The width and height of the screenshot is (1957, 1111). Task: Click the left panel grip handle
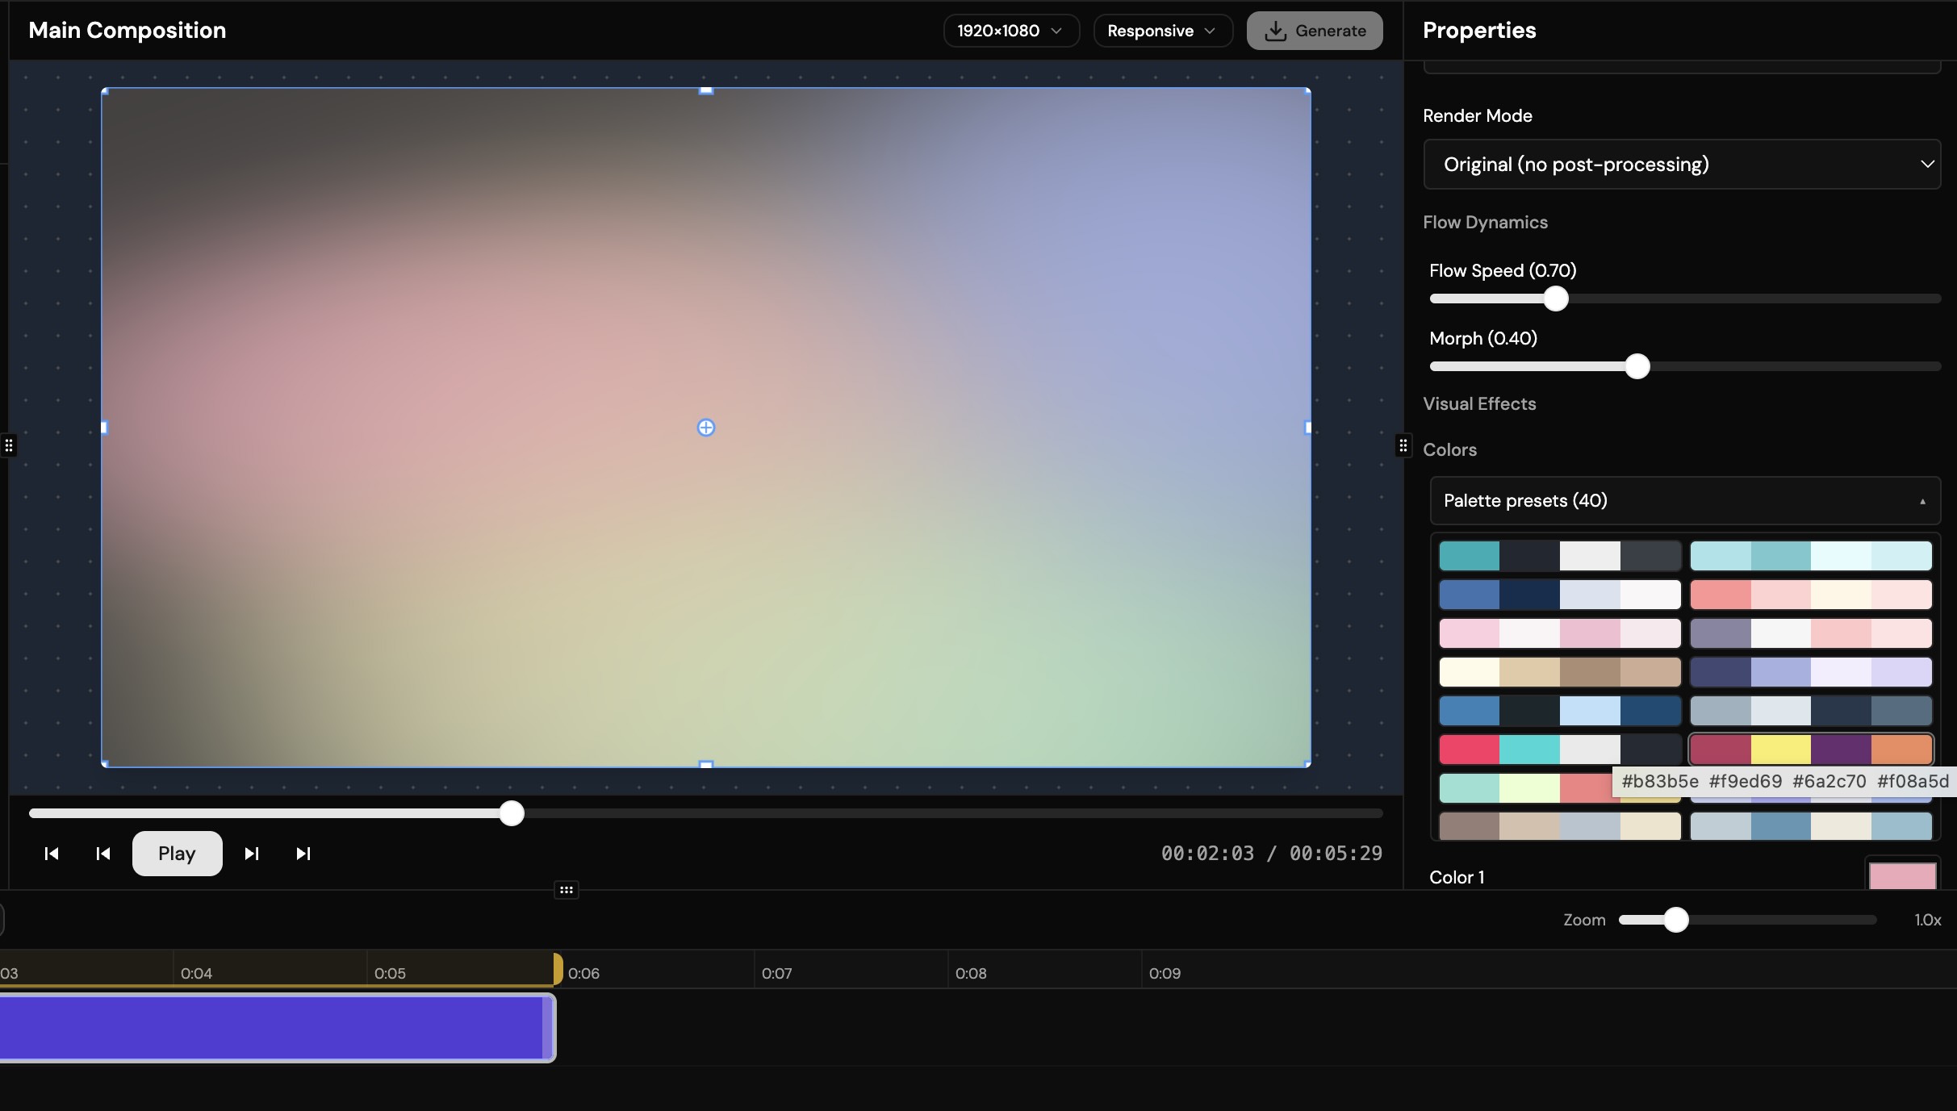point(9,445)
